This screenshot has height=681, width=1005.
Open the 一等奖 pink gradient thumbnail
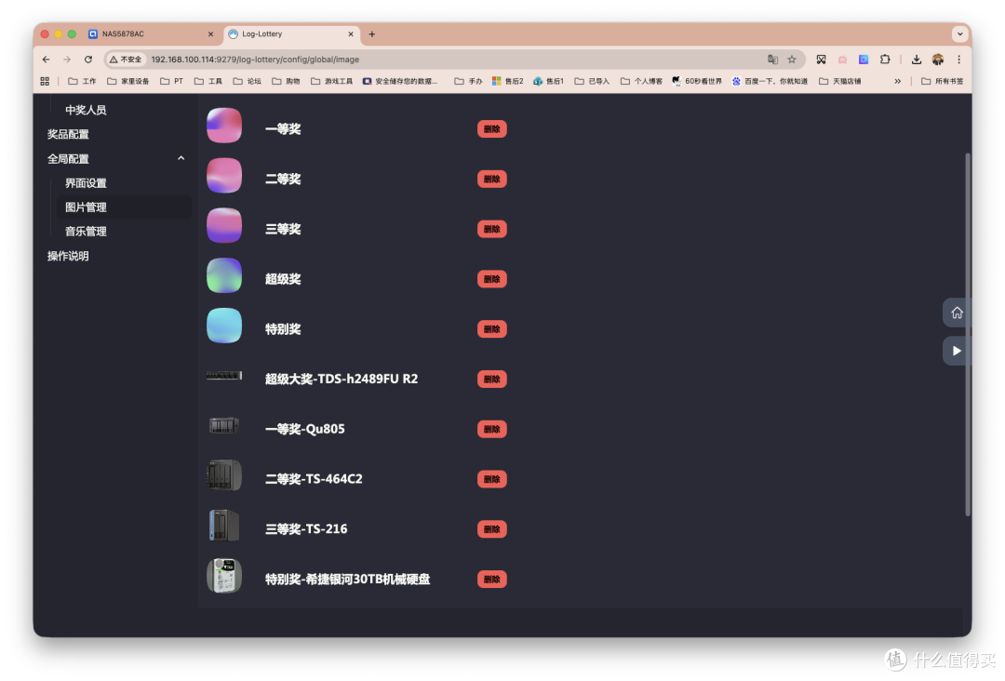224,126
